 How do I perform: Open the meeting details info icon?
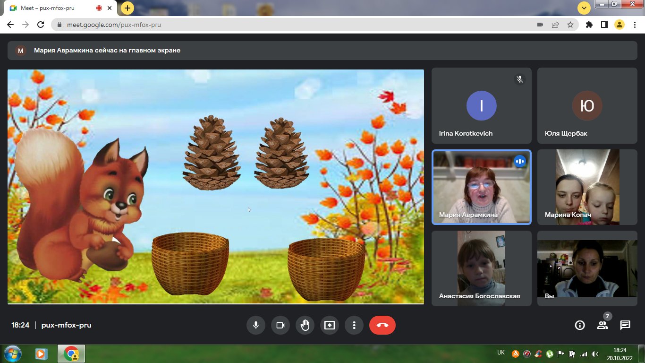pyautogui.click(x=579, y=325)
